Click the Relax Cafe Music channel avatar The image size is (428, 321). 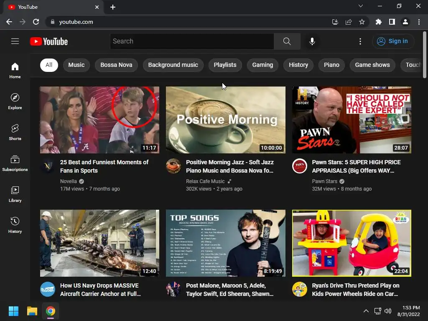click(173, 166)
